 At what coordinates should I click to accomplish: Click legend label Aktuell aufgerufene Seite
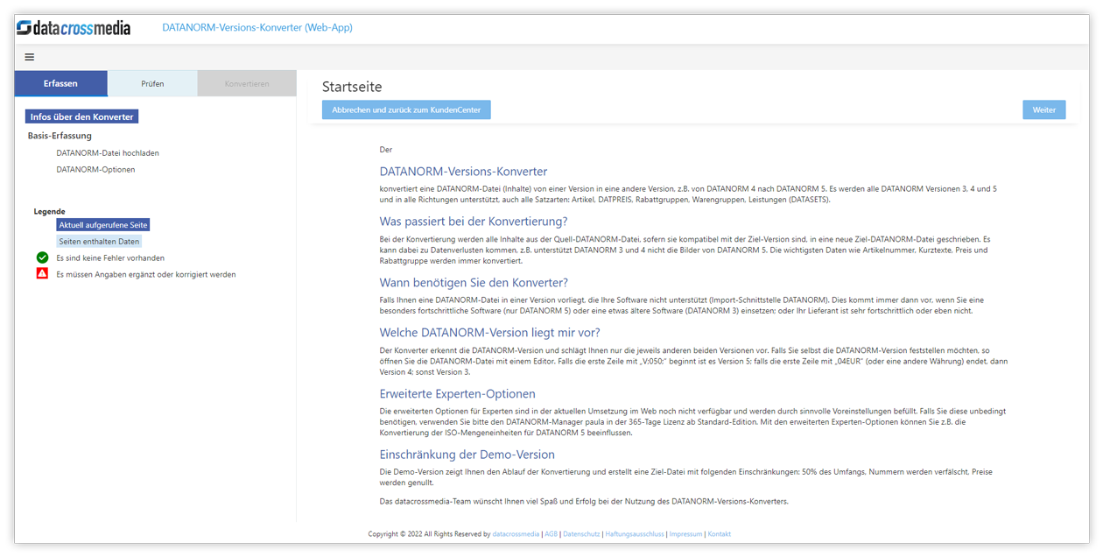(x=103, y=225)
